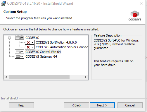Open the dropdown arrow for the CODESYS feature
Viewport: 147px width, 112px height.
coord(22,38)
